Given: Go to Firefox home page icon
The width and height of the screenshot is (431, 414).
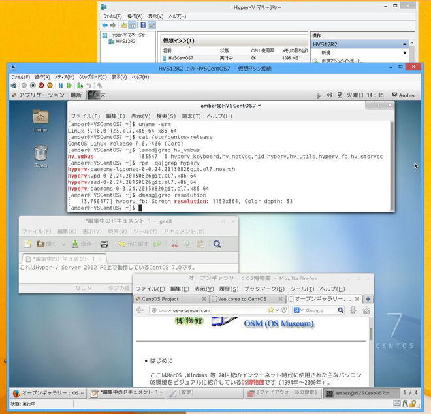Looking at the screenshot, I should click(366, 310).
